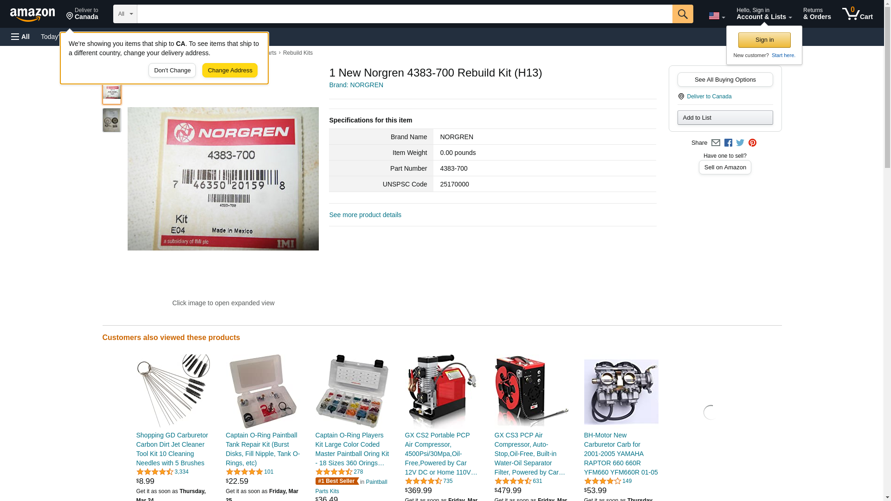Image resolution: width=891 pixels, height=501 pixels.
Task: Share product on Facebook
Action: tap(728, 143)
